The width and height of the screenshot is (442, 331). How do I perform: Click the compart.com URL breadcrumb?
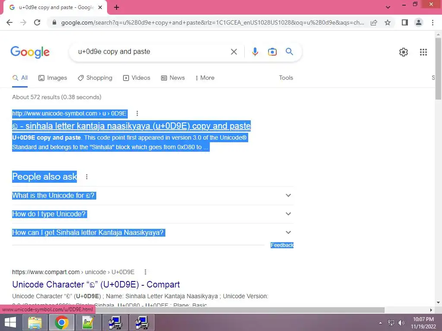coord(73,272)
